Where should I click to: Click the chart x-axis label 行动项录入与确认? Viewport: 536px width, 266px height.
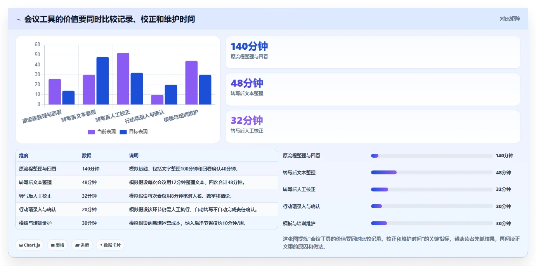[145, 117]
